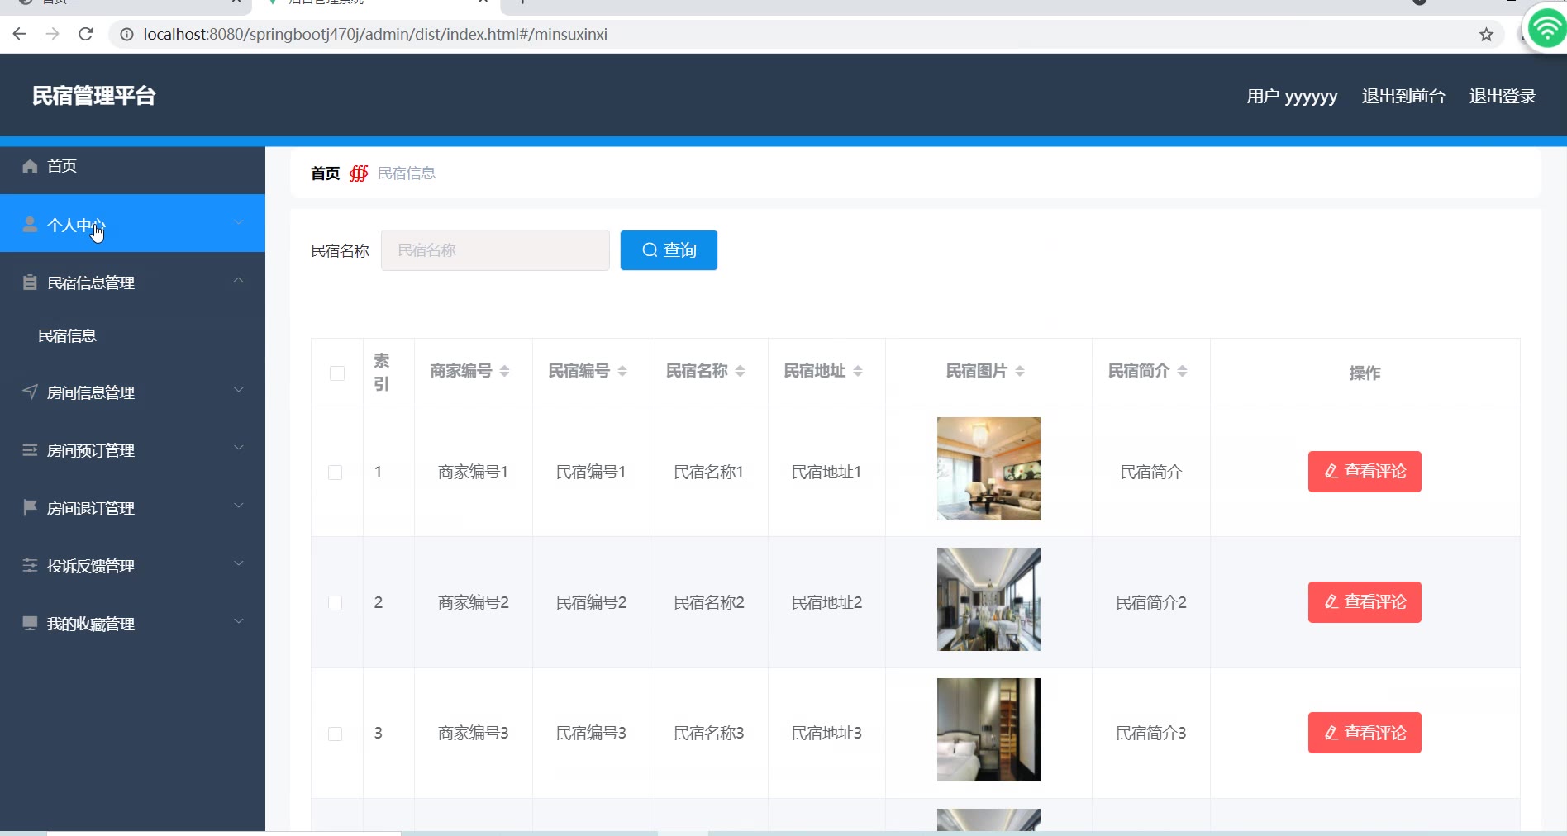Click the browser forward arrow
This screenshot has height=836, width=1567.
53,34
